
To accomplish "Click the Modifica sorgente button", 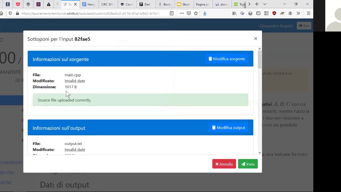I will [227, 59].
